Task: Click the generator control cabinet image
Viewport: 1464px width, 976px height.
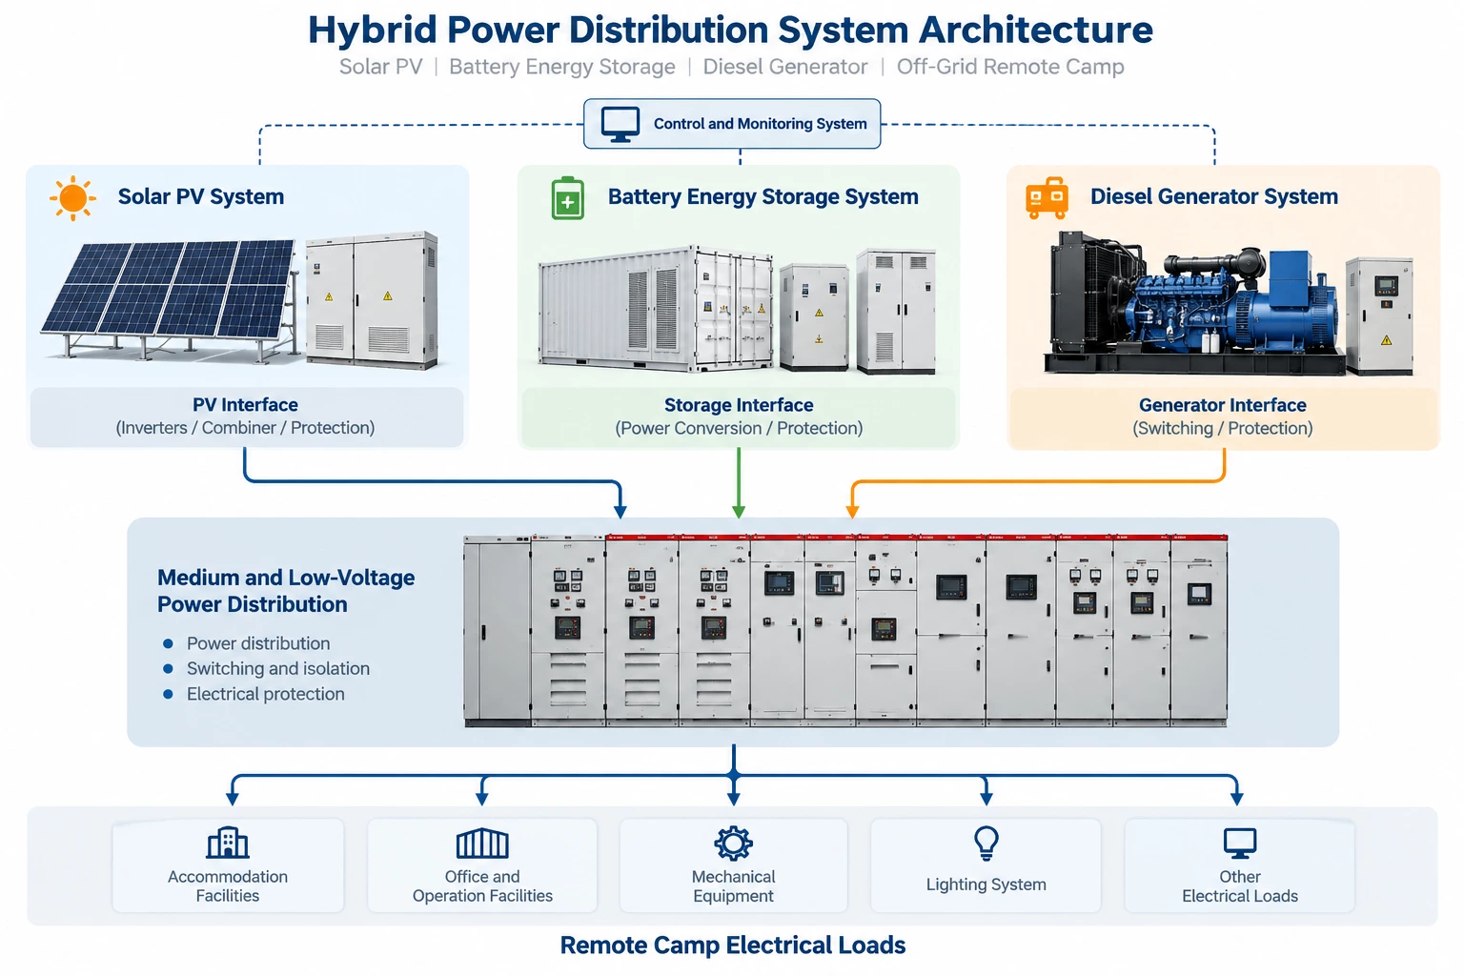Action: pos(1379,315)
